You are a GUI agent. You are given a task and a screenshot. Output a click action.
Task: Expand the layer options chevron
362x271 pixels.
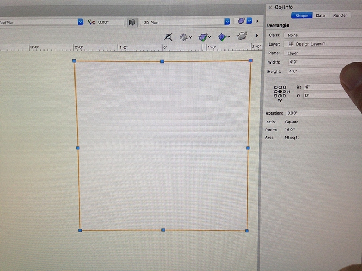pyautogui.click(x=229, y=37)
